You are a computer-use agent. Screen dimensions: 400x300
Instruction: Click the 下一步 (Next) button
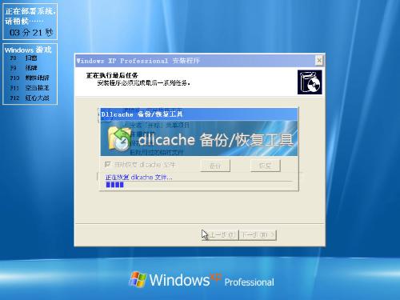click(258, 235)
